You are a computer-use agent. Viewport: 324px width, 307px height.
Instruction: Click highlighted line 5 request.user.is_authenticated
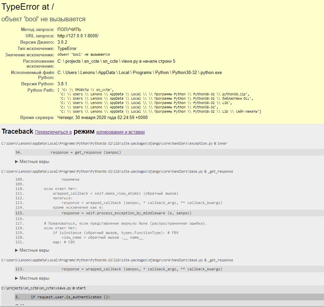pyautogui.click(x=169, y=297)
